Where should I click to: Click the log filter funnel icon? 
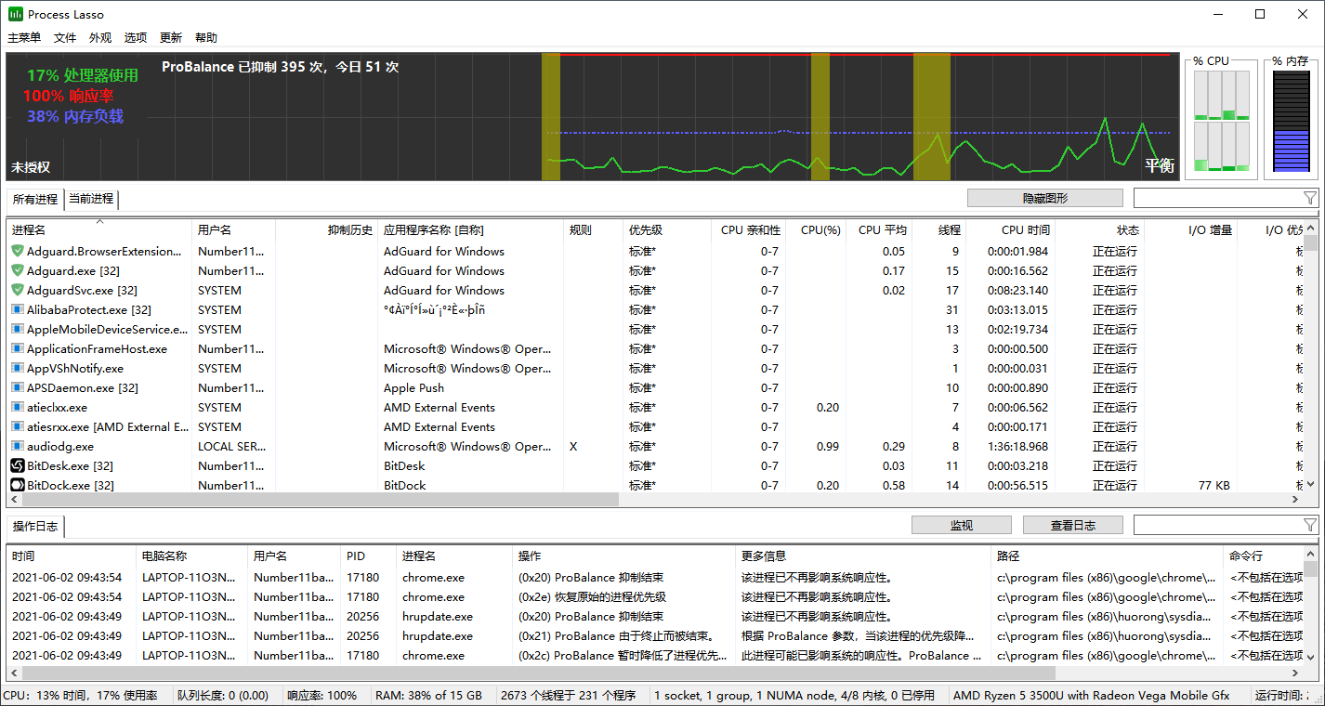[x=1309, y=525]
